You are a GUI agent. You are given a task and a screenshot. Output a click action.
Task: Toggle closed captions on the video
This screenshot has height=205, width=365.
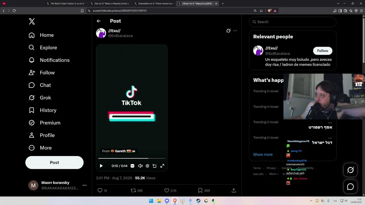132,166
